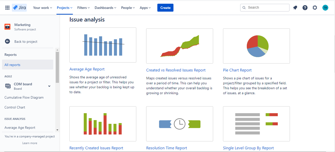Open notifications via the bell icon
The height and width of the screenshot is (152, 335).
295,8
